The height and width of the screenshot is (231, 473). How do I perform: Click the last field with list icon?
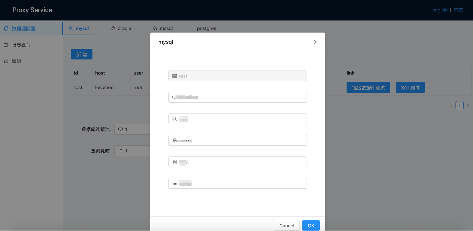point(238,183)
